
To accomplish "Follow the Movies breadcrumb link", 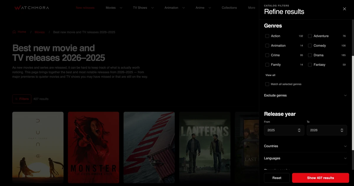I will tap(40, 32).
